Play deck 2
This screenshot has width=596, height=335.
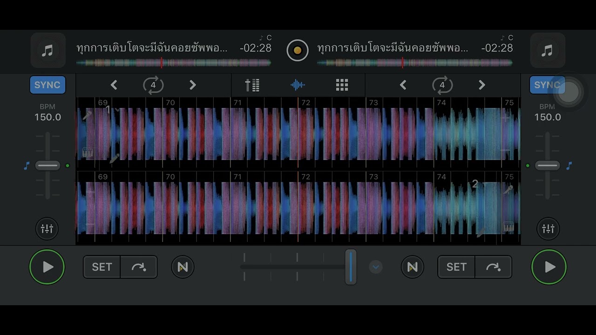point(549,267)
